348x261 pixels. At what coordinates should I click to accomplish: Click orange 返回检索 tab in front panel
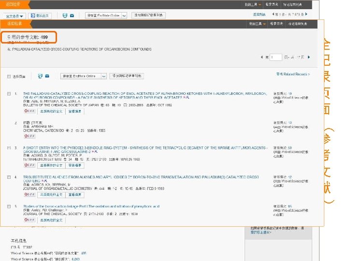(15, 24)
